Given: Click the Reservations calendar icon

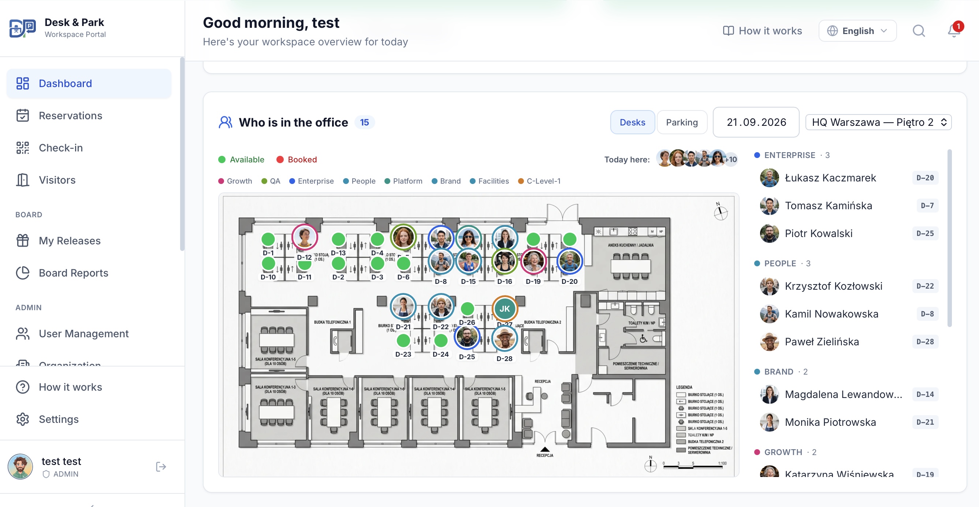Looking at the screenshot, I should click(23, 116).
